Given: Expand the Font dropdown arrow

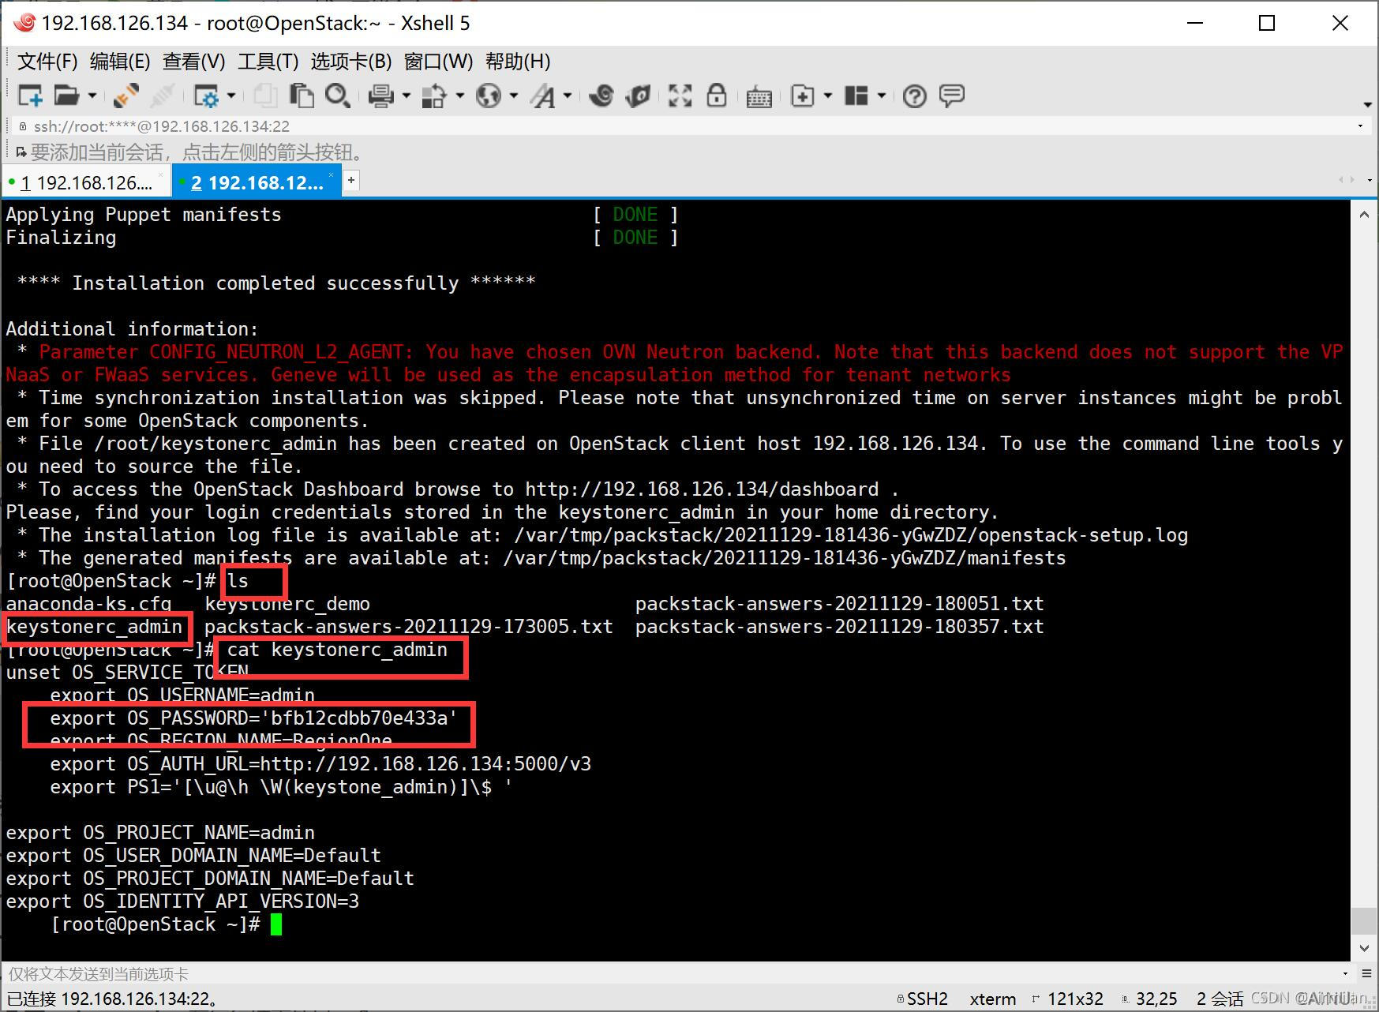Looking at the screenshot, I should pos(568,96).
